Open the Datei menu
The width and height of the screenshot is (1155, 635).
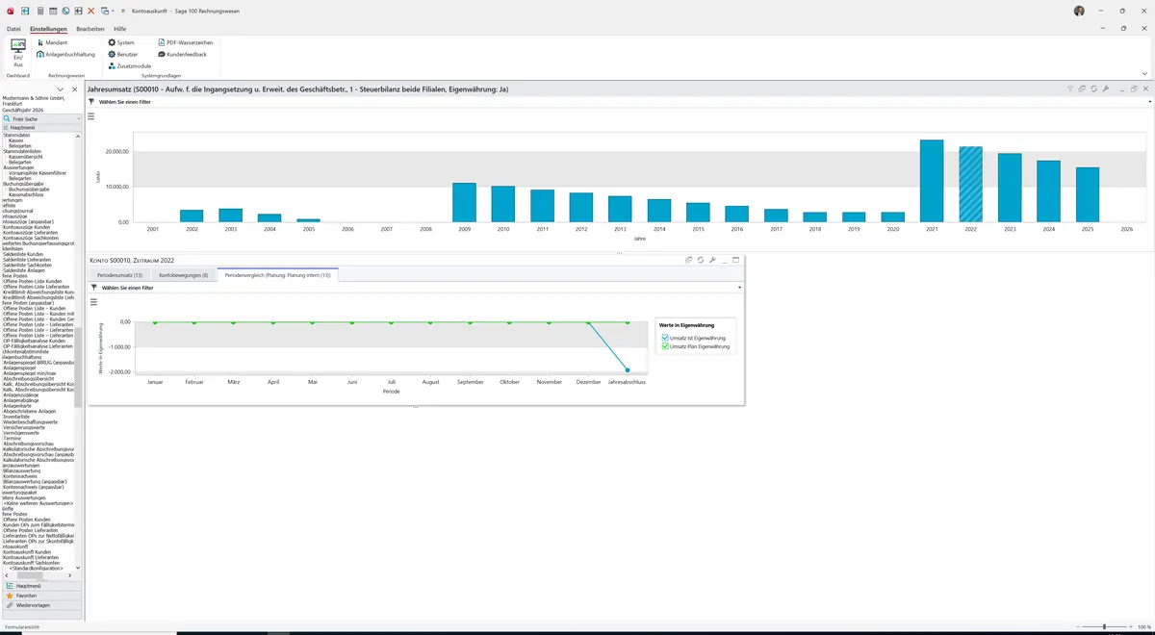pos(13,29)
